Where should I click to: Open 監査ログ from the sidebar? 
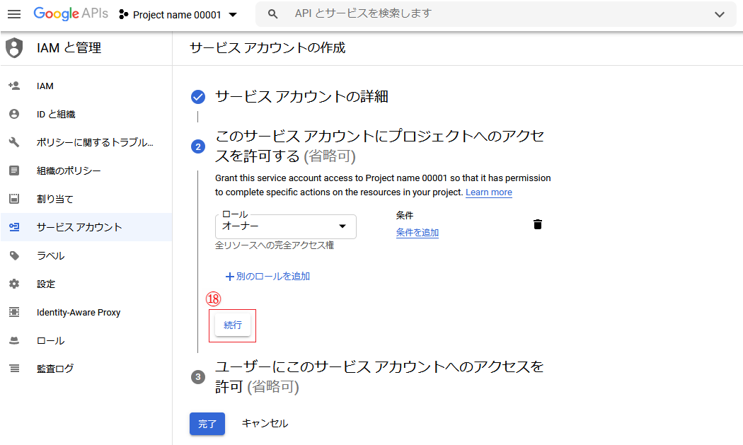point(55,369)
